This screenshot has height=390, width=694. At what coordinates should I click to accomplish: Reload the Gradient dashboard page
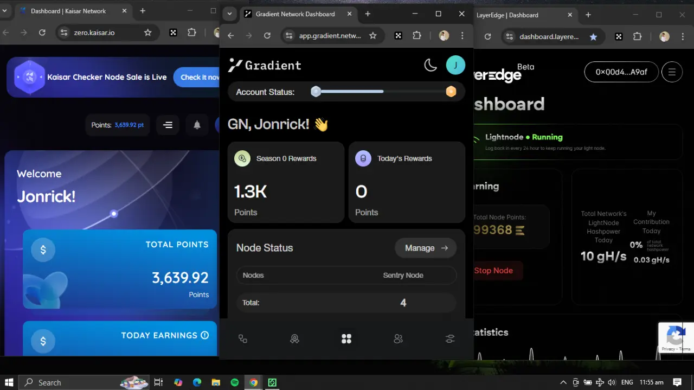point(267,36)
